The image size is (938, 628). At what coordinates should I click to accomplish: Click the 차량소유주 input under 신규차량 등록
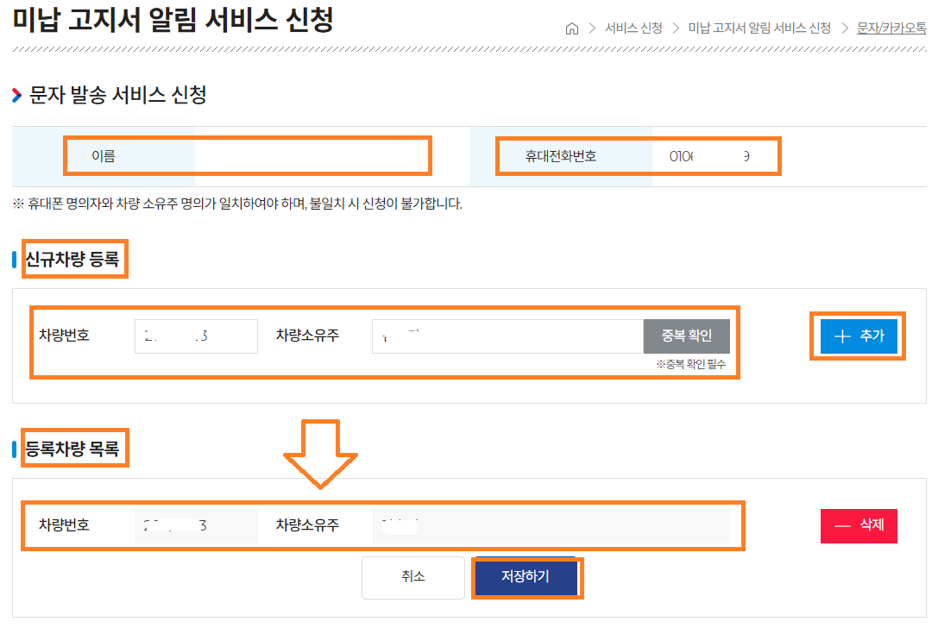click(x=509, y=336)
